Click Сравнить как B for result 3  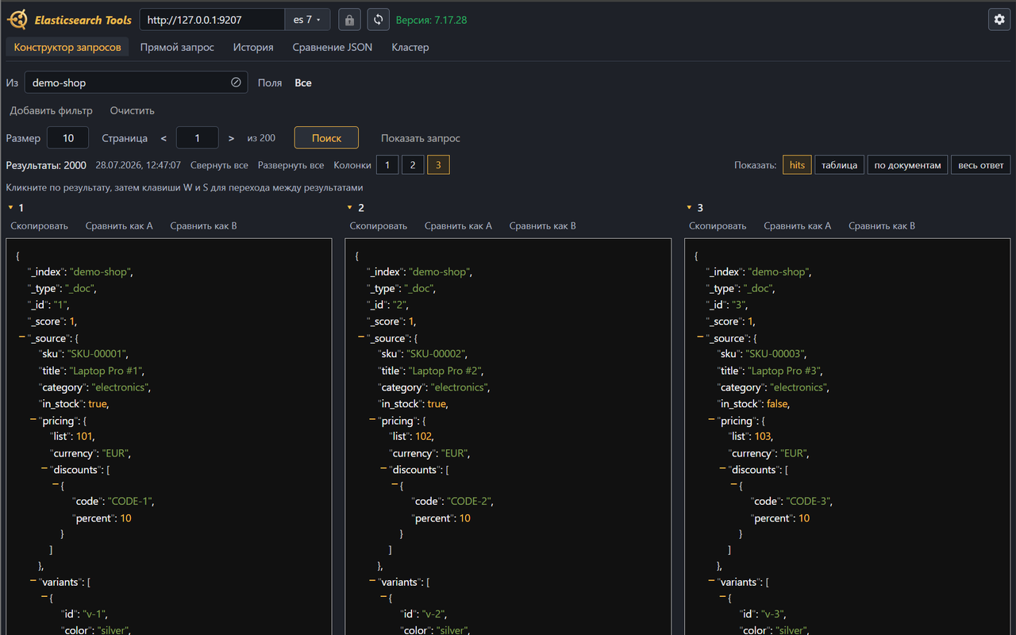[882, 225]
